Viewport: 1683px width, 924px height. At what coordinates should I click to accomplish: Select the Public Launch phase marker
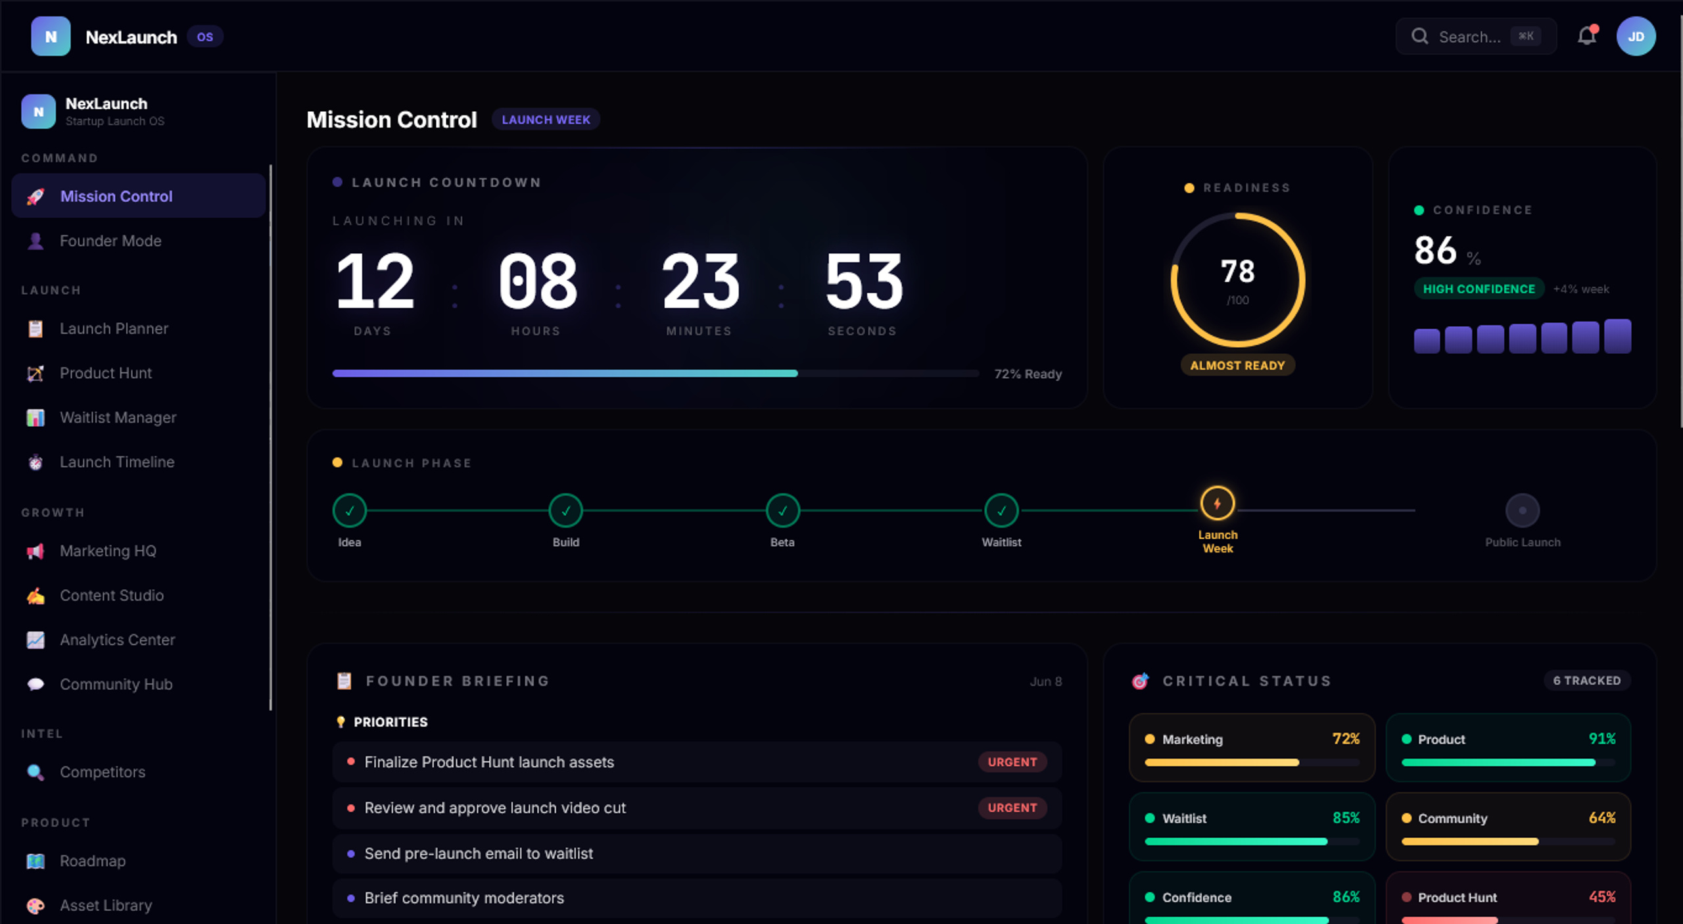(1523, 510)
